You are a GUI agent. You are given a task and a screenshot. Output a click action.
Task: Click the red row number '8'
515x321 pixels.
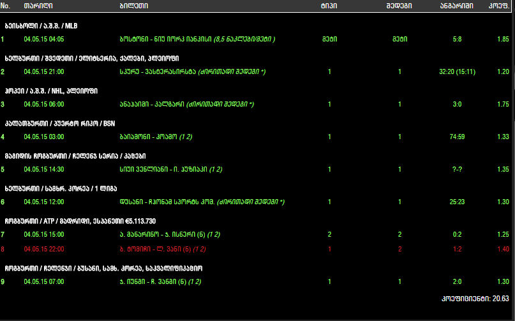pos(3,249)
